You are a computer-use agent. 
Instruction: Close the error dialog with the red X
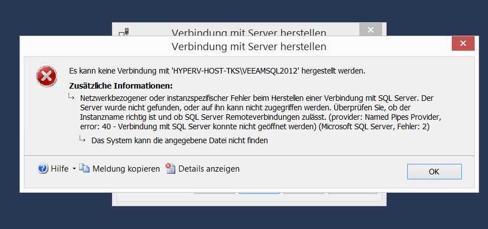pos(463,43)
